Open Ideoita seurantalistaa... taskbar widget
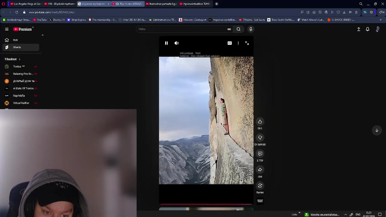386x217 pixels. [322, 215]
